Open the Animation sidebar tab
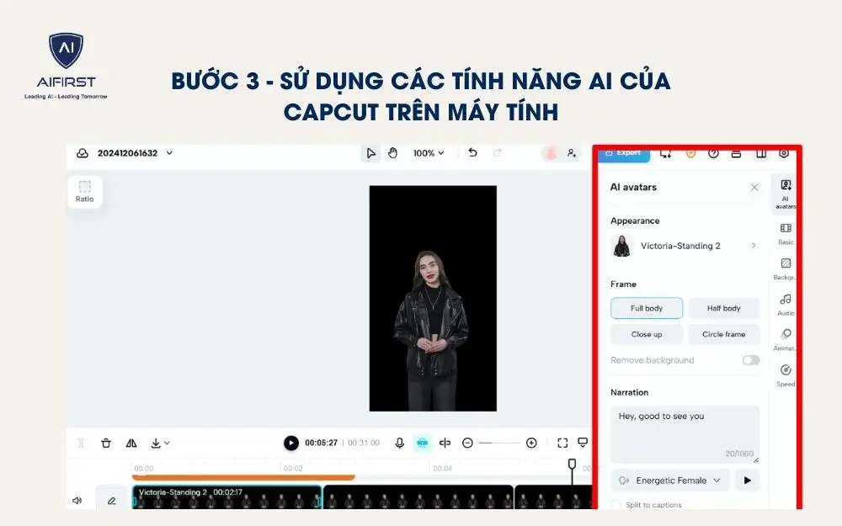The width and height of the screenshot is (842, 526). pyautogui.click(x=786, y=340)
